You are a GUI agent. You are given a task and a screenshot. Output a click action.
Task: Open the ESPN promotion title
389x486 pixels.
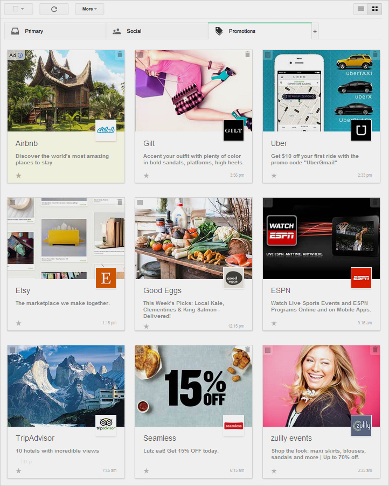click(281, 290)
